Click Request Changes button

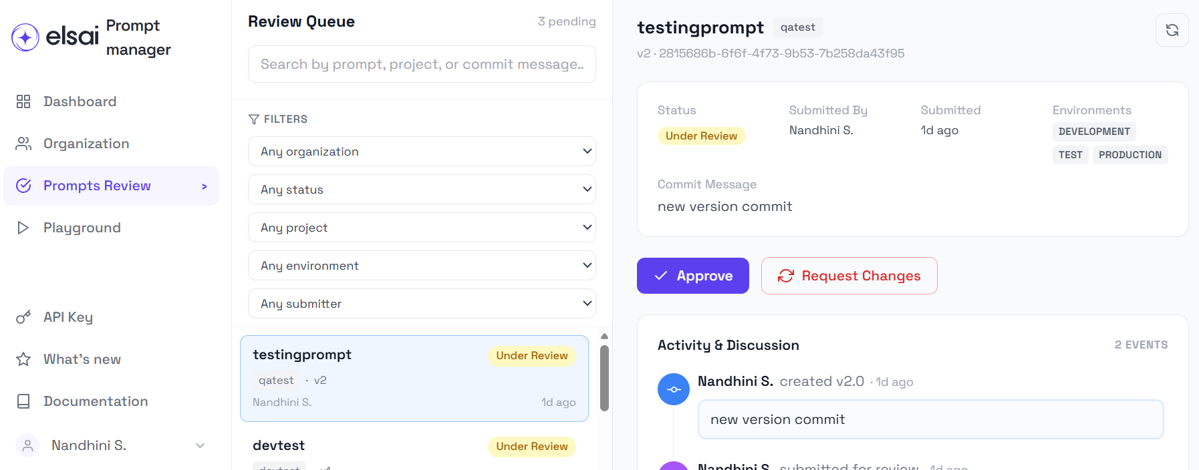[x=849, y=276]
